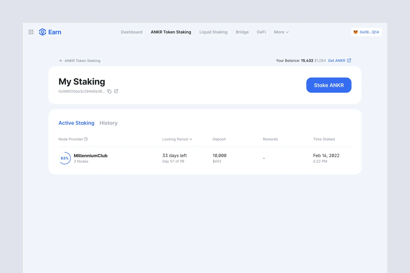Click the 3 Nodes label
The width and height of the screenshot is (410, 273).
(x=81, y=161)
